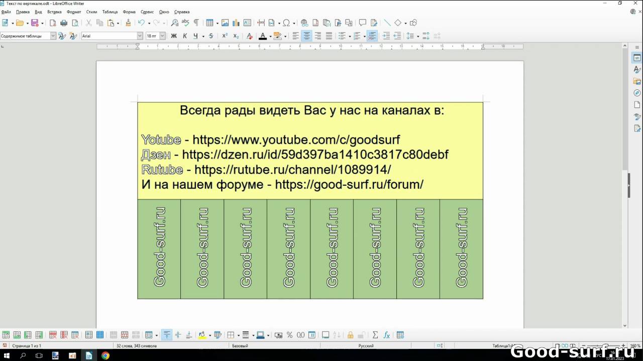Open the Справка menu
Image resolution: width=643 pixels, height=361 pixels.
[x=182, y=12]
